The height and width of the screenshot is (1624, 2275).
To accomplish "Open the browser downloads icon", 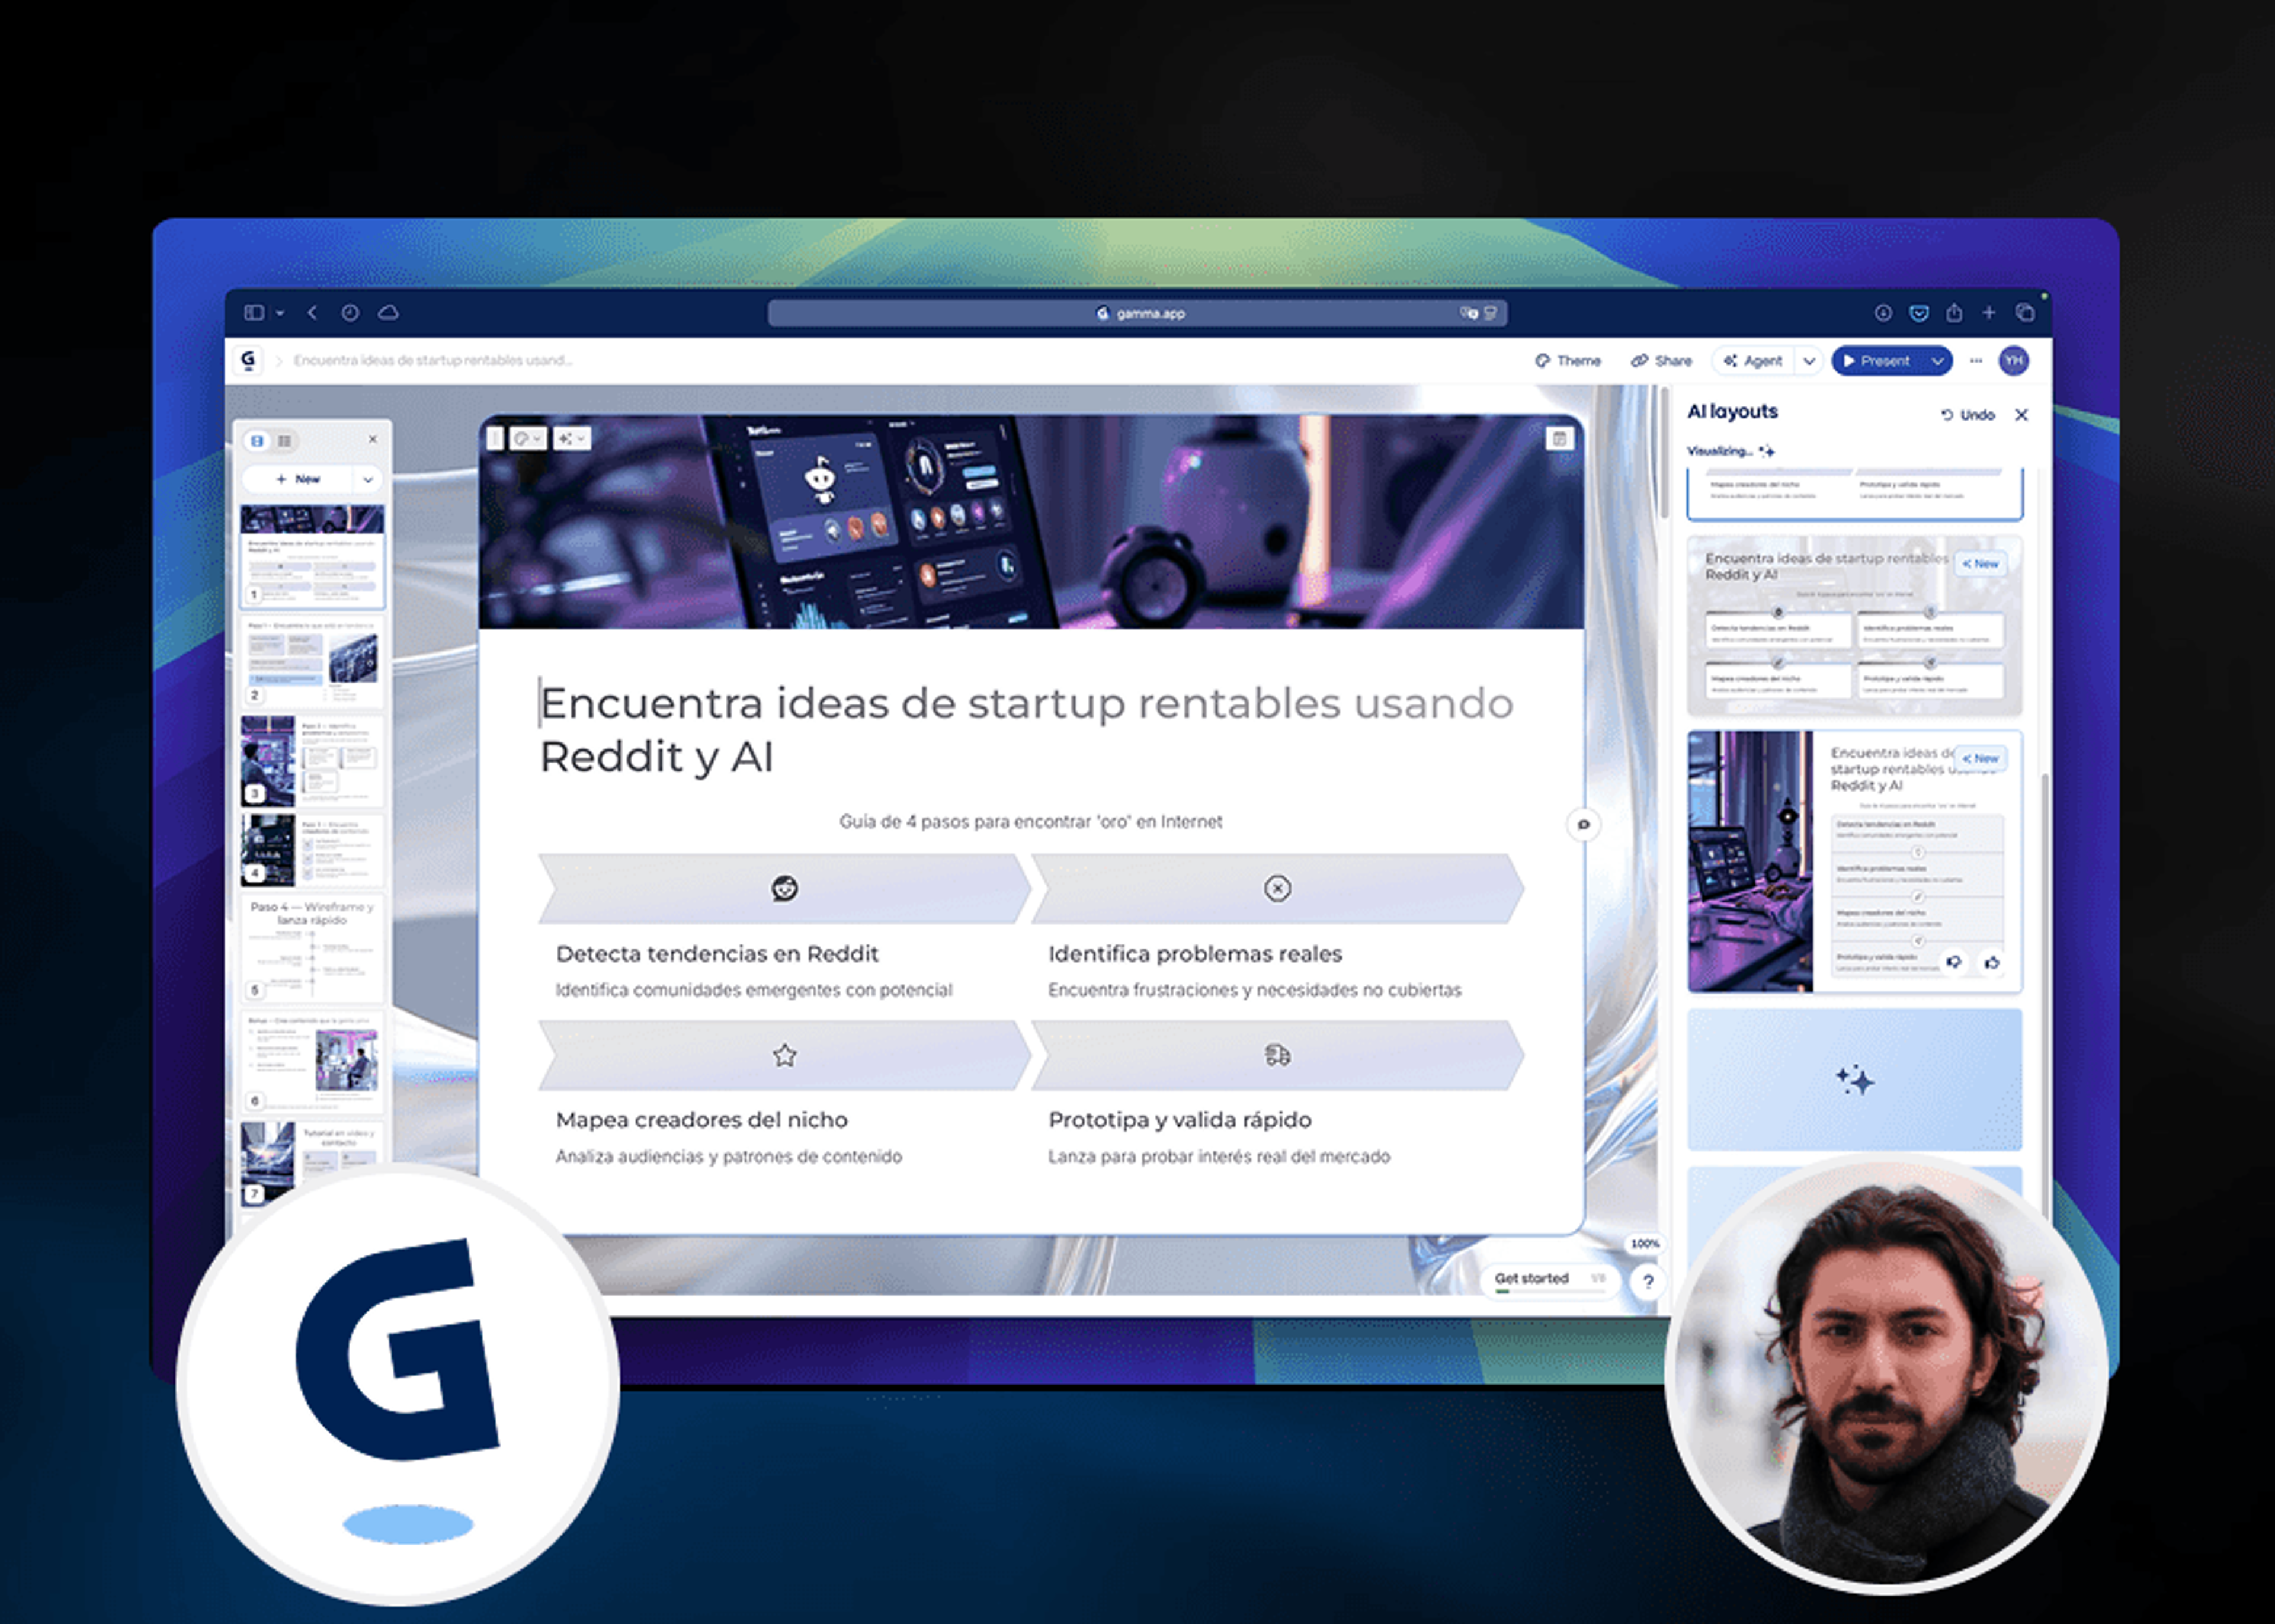I will (x=1883, y=313).
